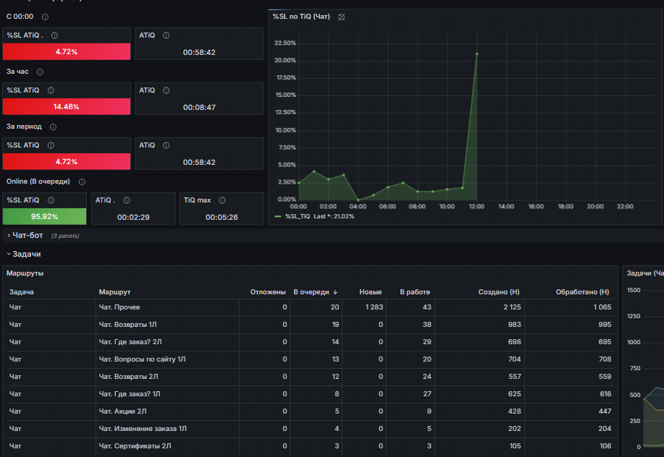
Task: Click the 12:00 peak data point on chart
Action: point(477,54)
